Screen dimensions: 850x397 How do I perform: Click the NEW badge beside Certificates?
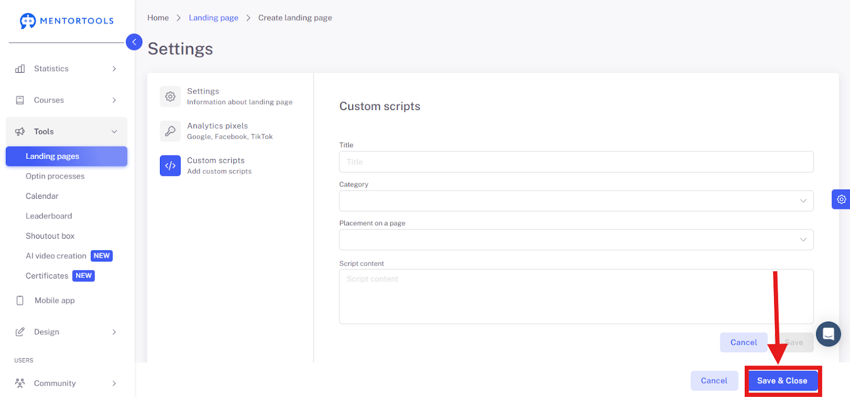(83, 275)
